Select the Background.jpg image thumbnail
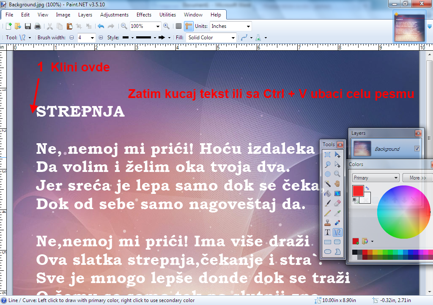The image size is (433, 305). 409,27
